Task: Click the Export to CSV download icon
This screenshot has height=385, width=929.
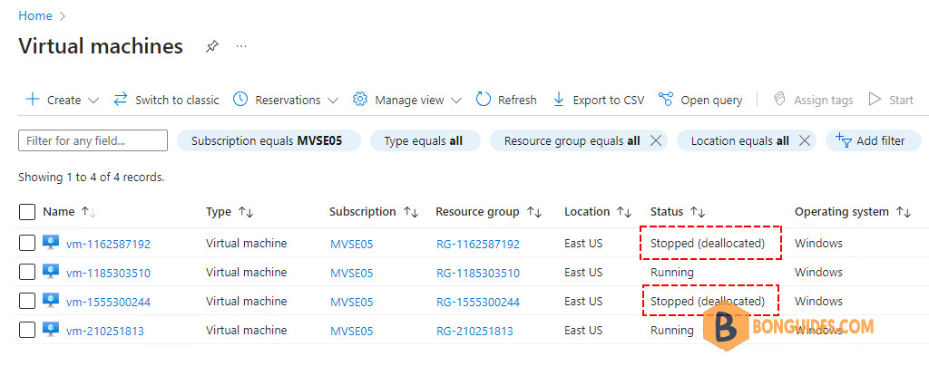Action: click(x=559, y=100)
